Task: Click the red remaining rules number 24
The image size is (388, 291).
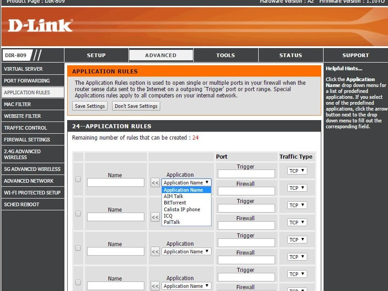Action: pos(196,138)
